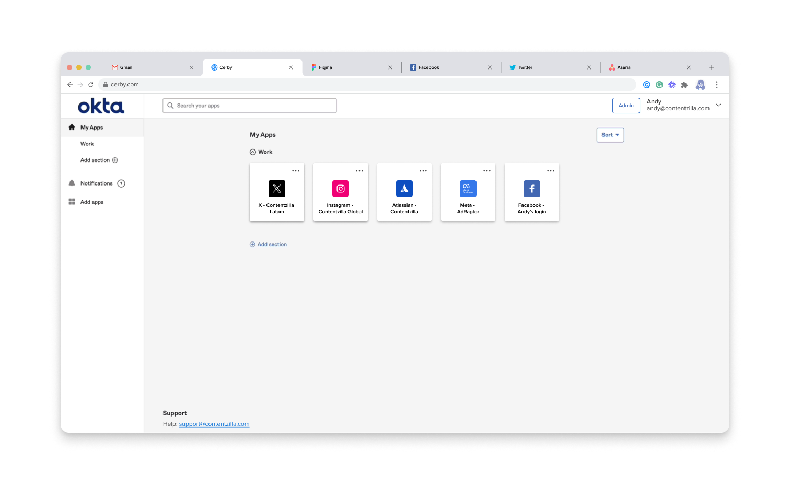Image resolution: width=790 pixels, height=485 pixels.
Task: Click the support@contentzilla.com link
Action: click(x=214, y=424)
